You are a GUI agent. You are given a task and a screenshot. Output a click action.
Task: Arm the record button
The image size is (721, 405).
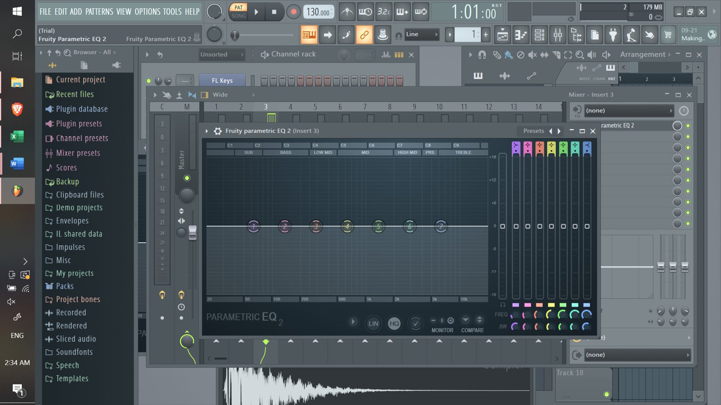[293, 12]
